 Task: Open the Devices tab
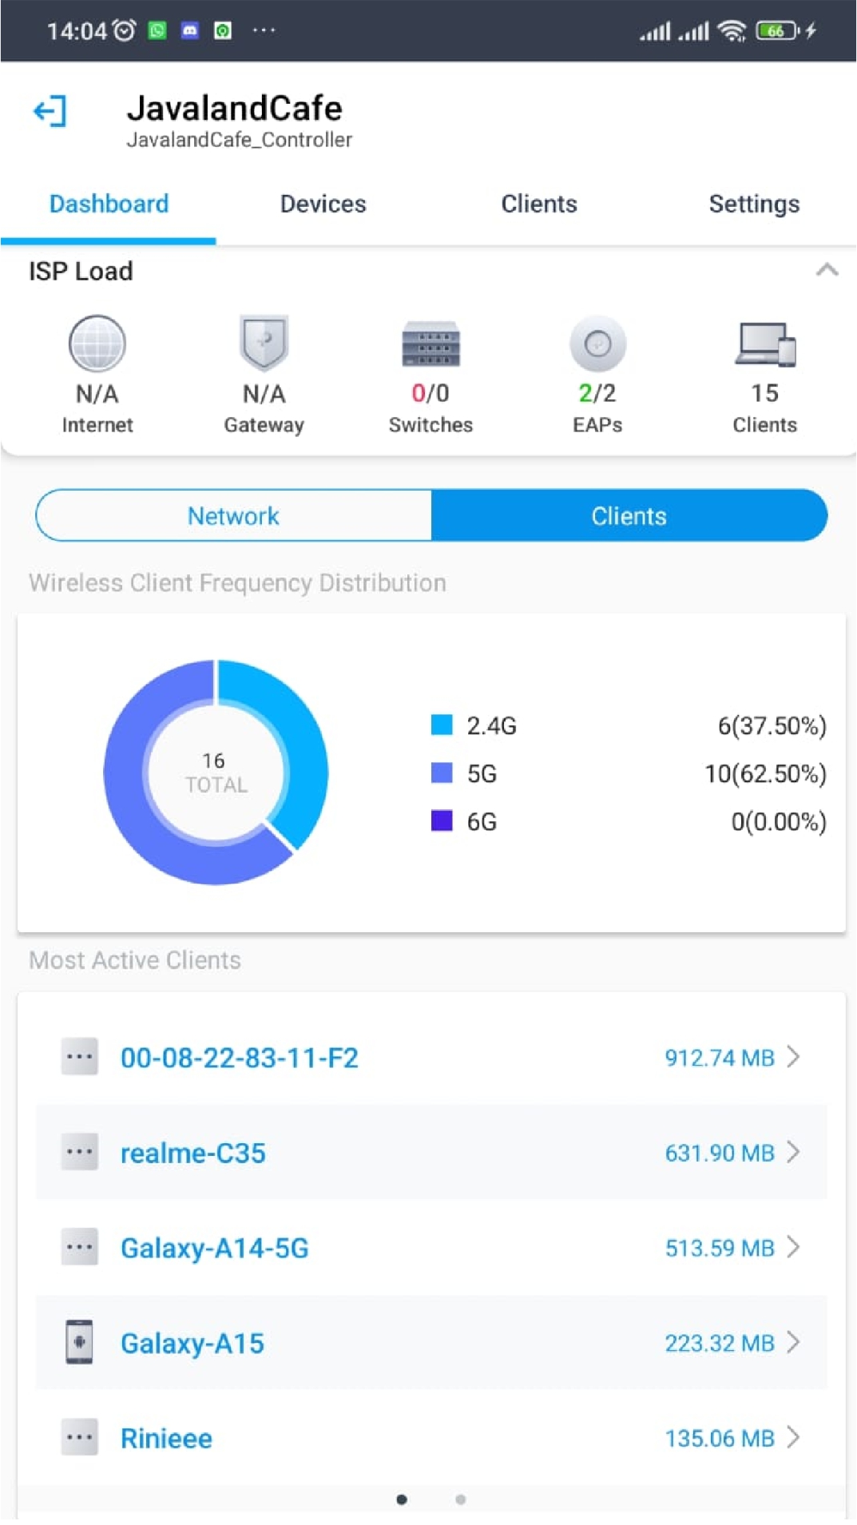[x=323, y=205]
